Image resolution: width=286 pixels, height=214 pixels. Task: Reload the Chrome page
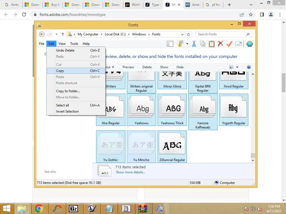pyautogui.click(x=24, y=14)
